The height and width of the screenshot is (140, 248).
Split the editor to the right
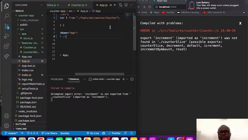point(126,5)
